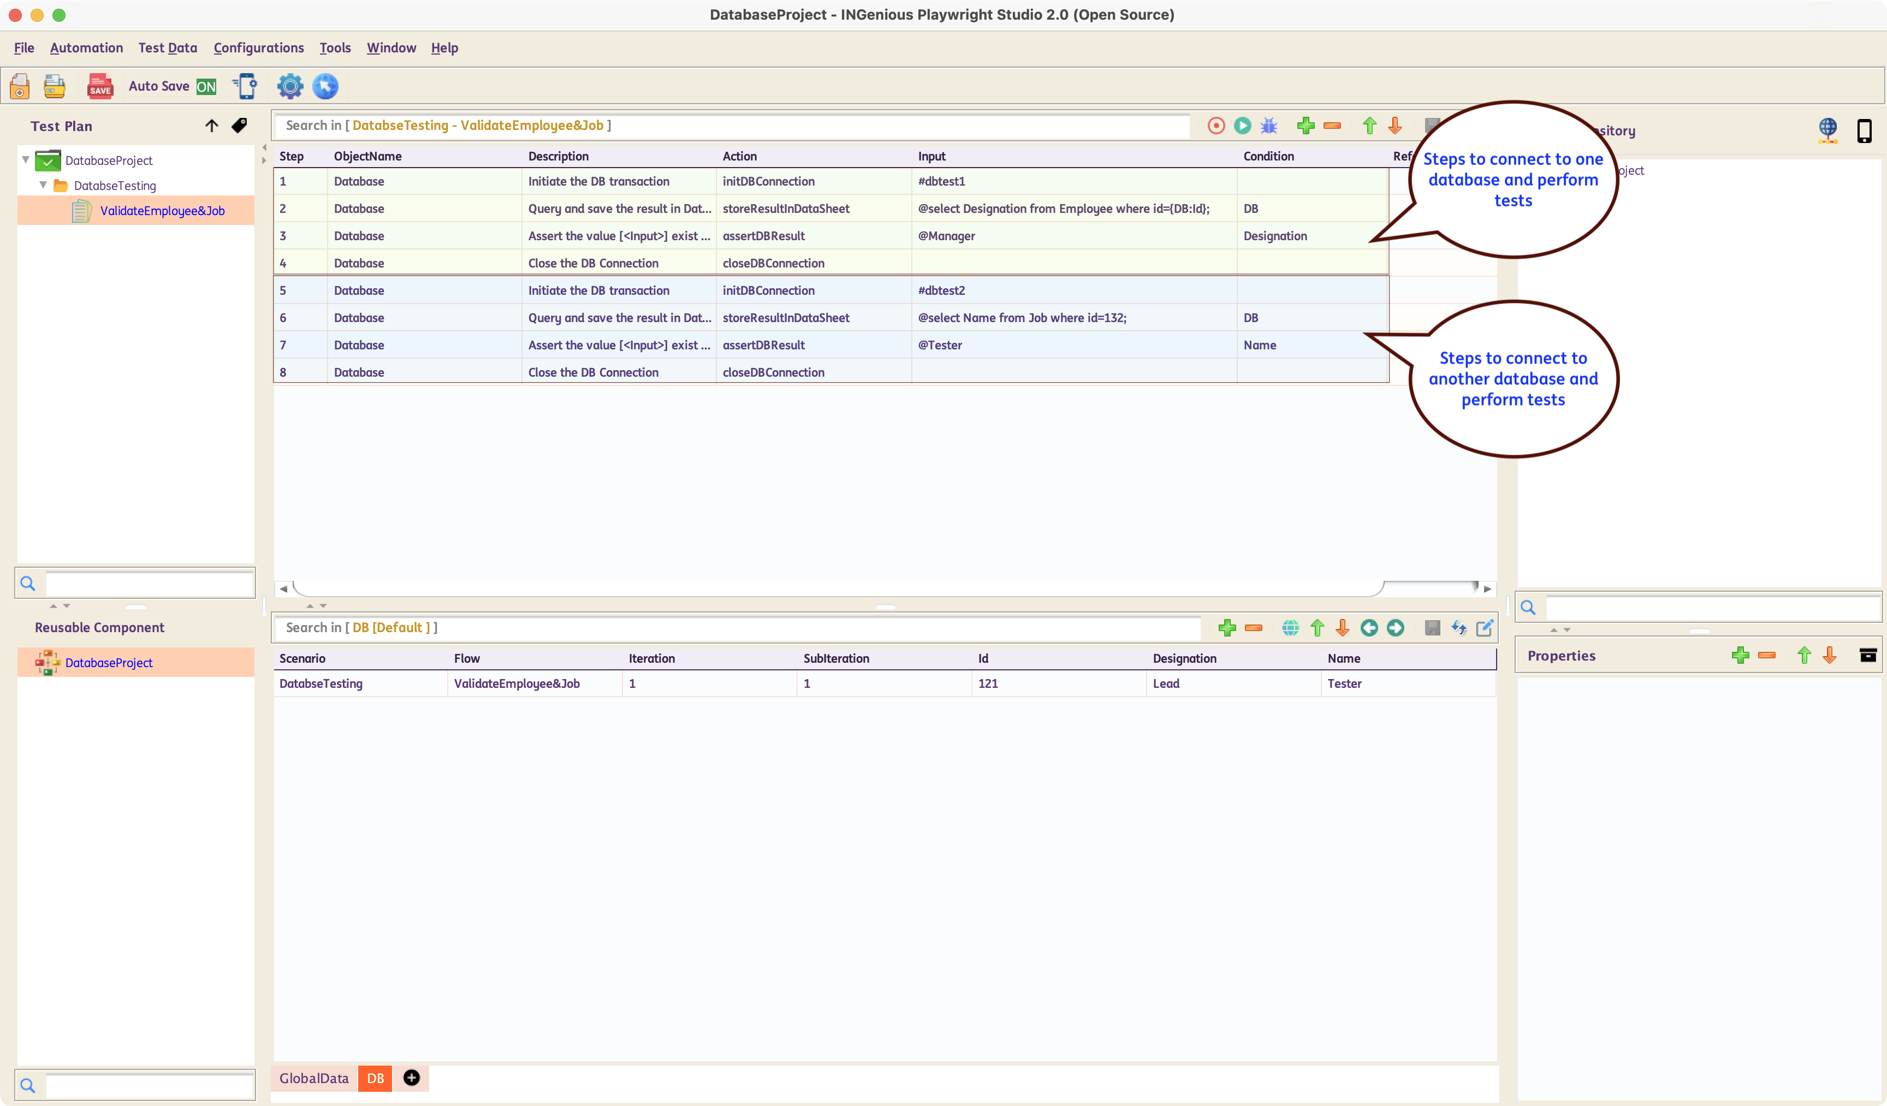1887x1106 pixels.
Task: Move test step down with orange arrow
Action: pyautogui.click(x=1395, y=126)
